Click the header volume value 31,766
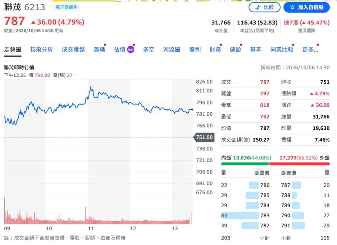The image size is (337, 245). [x=221, y=23]
